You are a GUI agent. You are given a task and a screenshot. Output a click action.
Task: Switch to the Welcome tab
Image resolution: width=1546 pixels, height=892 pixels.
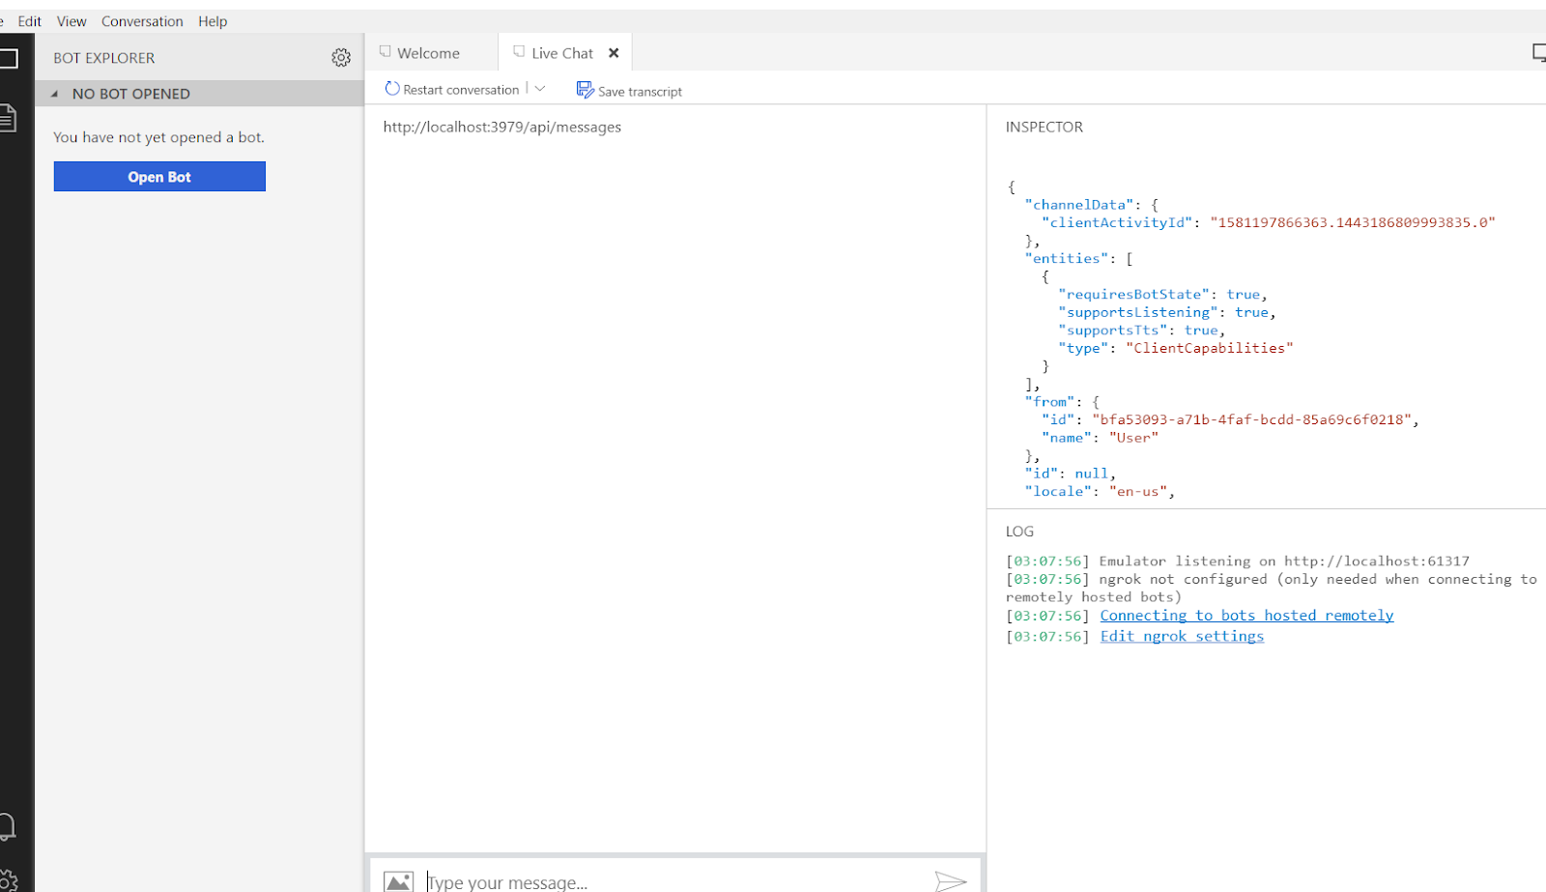coord(431,53)
